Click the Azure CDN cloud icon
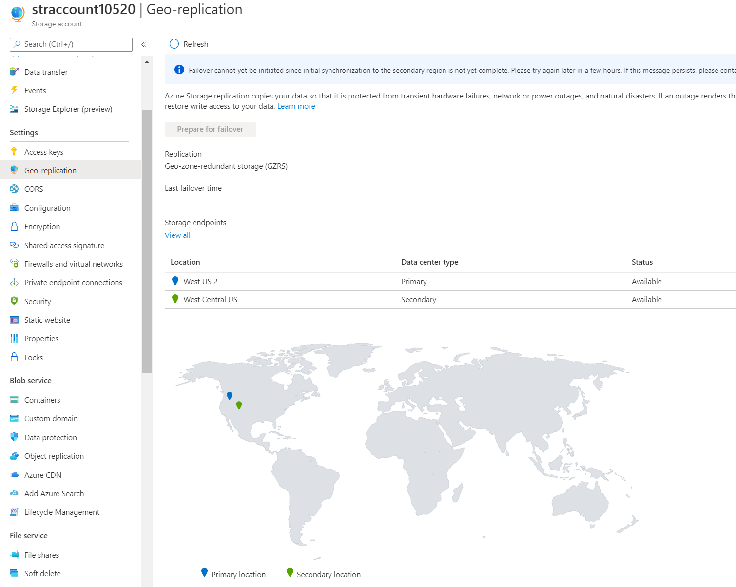Image resolution: width=736 pixels, height=587 pixels. click(14, 475)
